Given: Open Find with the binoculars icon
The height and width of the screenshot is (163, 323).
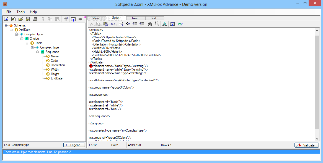Looking at the screenshot, I should pos(150,24).
